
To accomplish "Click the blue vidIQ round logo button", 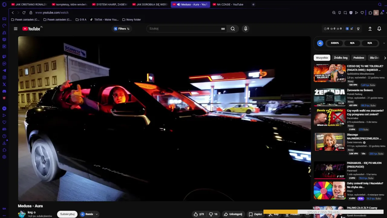I will pyautogui.click(x=320, y=43).
